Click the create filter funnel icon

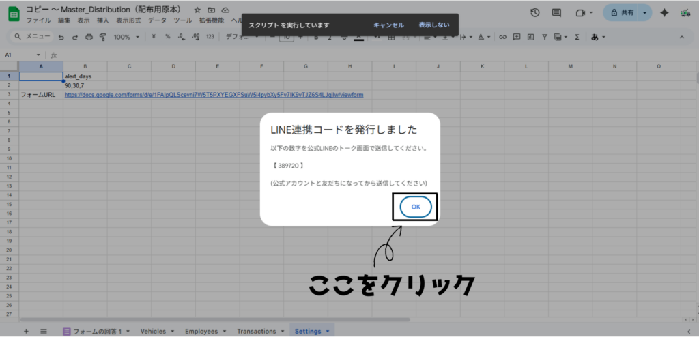pos(545,37)
